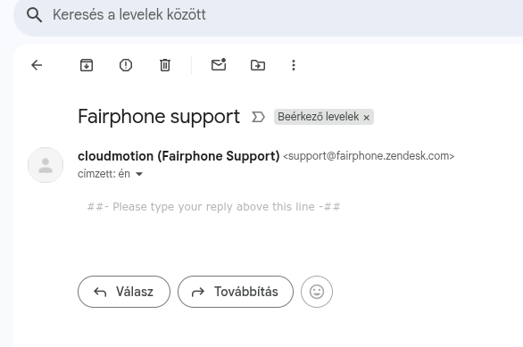Click the sender's profile avatar
The width and height of the screenshot is (523, 347).
46,165
